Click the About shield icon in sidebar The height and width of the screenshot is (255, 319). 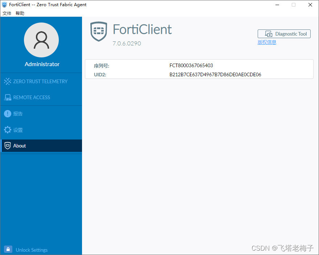(x=8, y=146)
